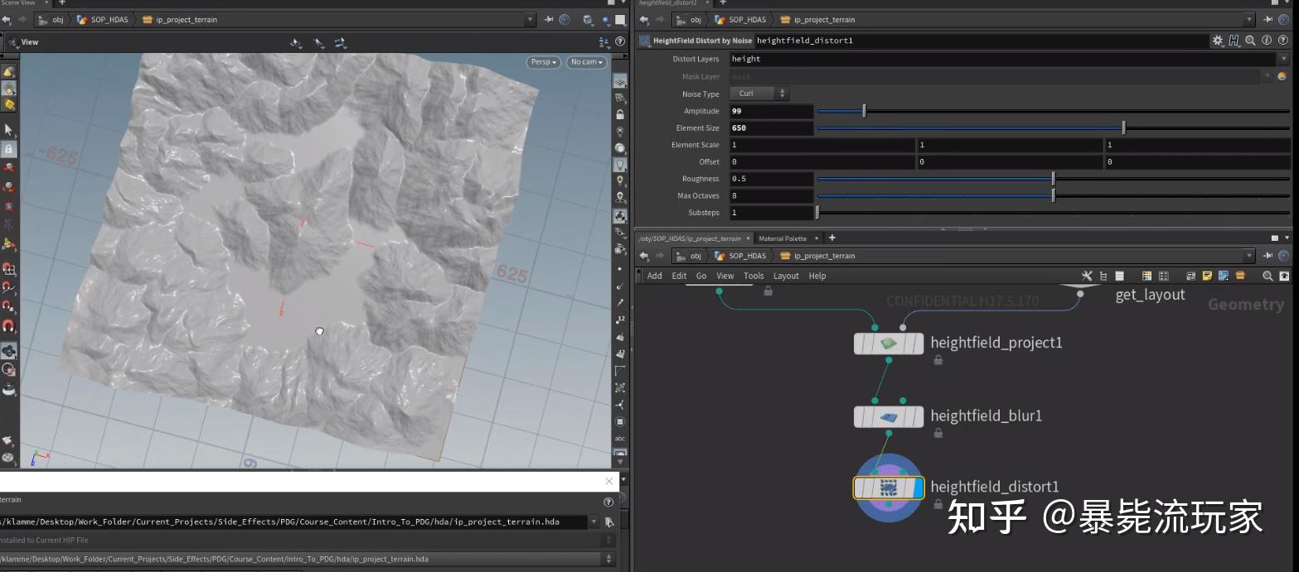Add a sticky note in network editor toolbar
The width and height of the screenshot is (1299, 572).
pos(1207,276)
